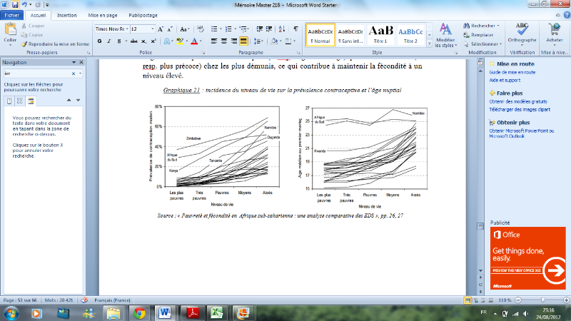
Task: Click Remplacer in Modification group
Action: 478,35
